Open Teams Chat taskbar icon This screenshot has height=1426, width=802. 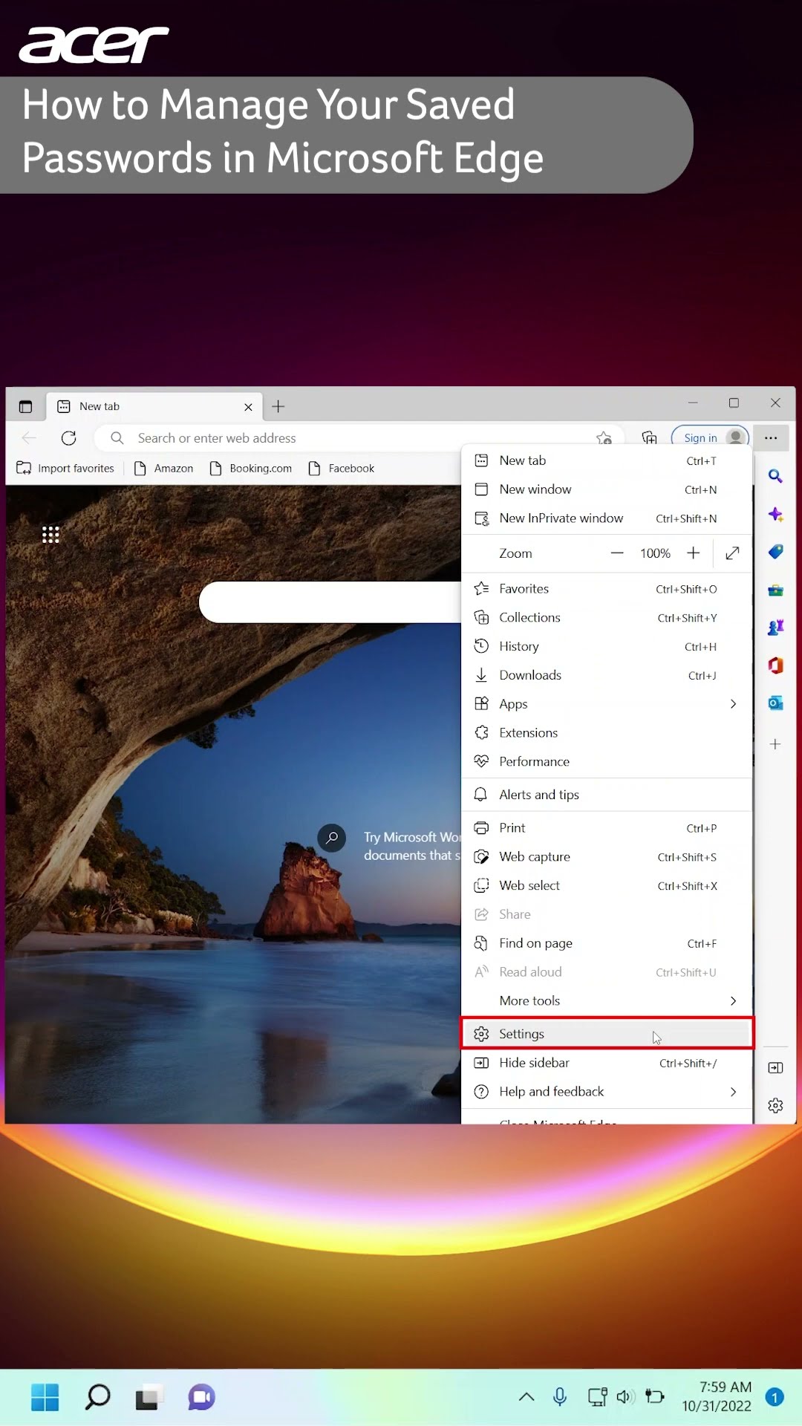click(201, 1397)
